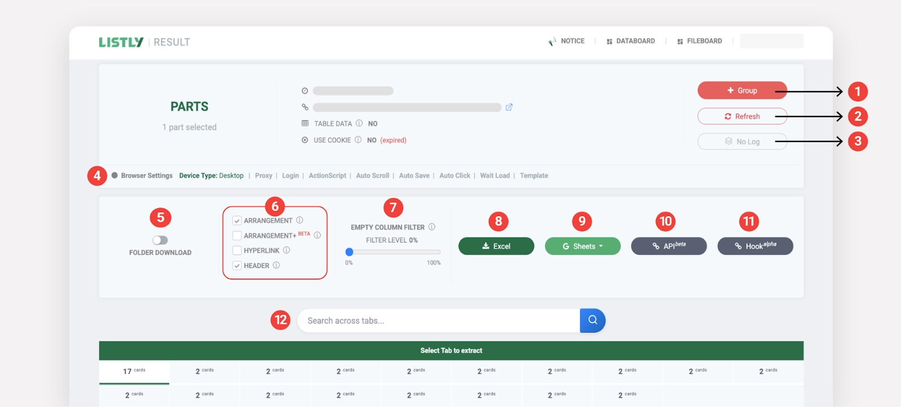Click the info icon beside HEADER

[x=276, y=265]
